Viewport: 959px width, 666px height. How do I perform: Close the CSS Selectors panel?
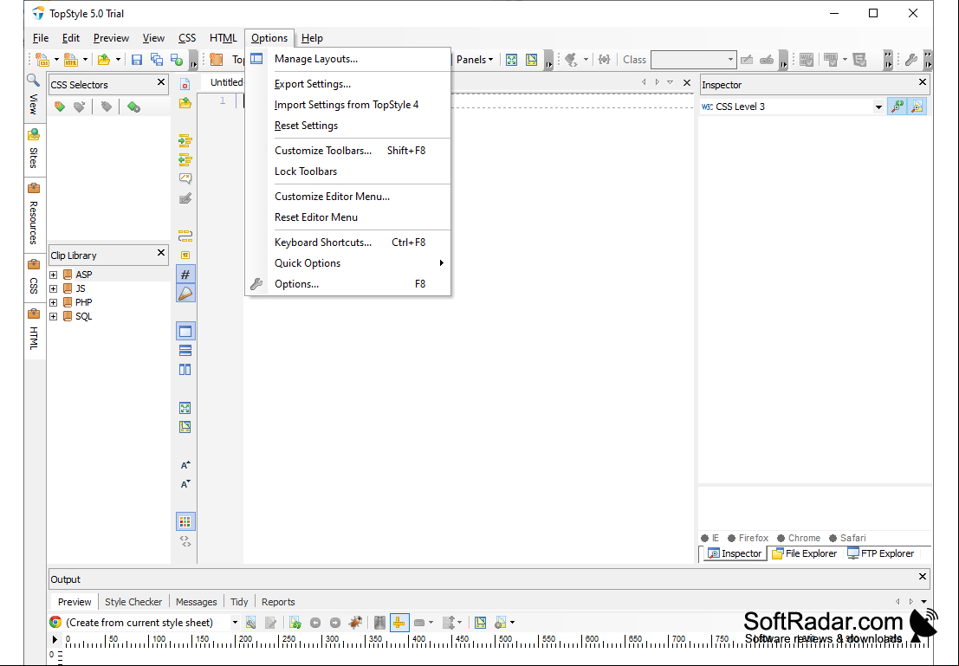click(161, 82)
